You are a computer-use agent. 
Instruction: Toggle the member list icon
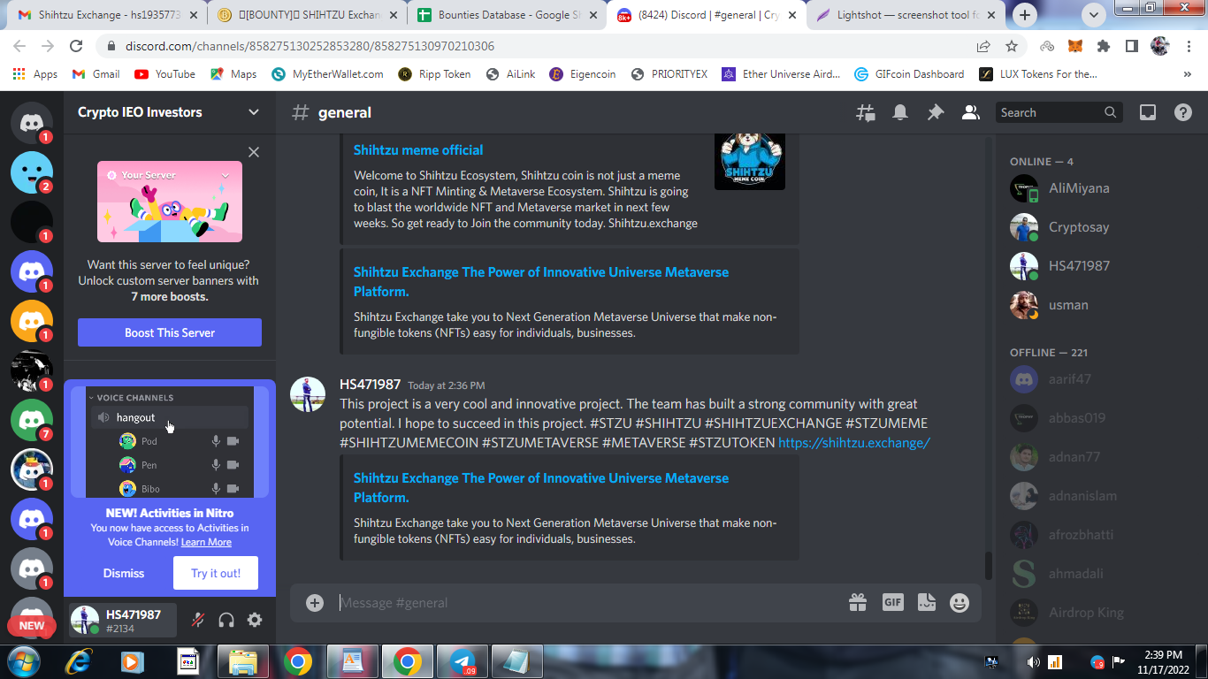click(970, 112)
